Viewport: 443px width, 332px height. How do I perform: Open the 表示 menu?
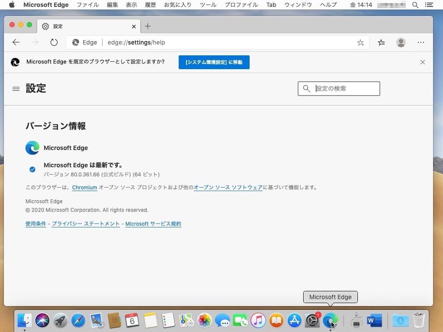click(132, 5)
